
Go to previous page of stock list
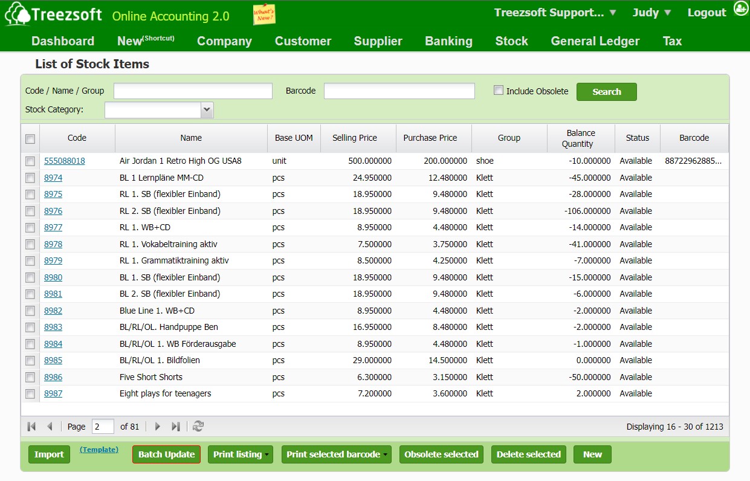50,427
